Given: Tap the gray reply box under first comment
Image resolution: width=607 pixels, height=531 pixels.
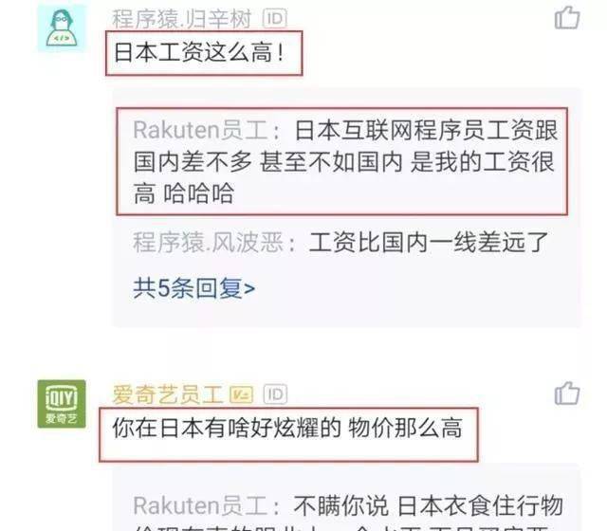Looking at the screenshot, I should (x=347, y=208).
